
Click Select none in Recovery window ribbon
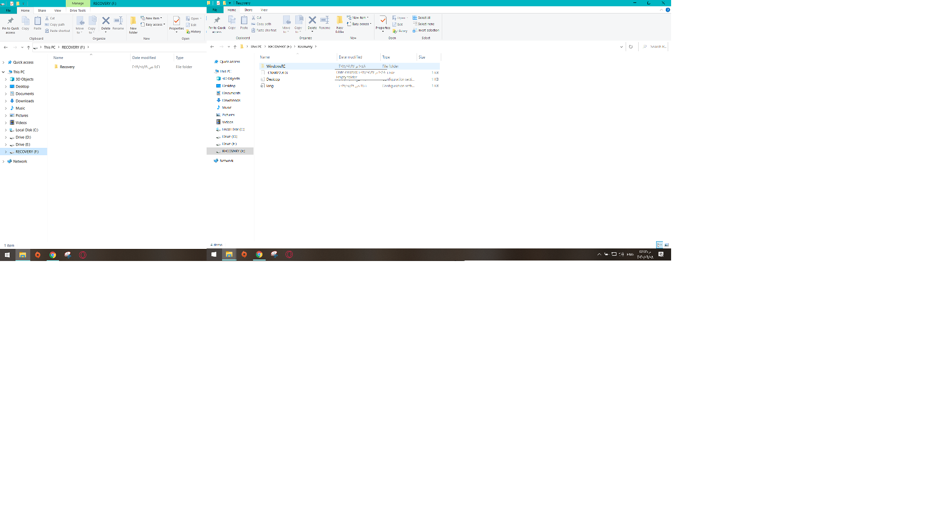[423, 24]
